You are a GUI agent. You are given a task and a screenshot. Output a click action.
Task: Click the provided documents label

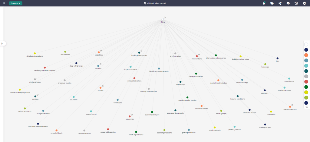(x=175, y=113)
